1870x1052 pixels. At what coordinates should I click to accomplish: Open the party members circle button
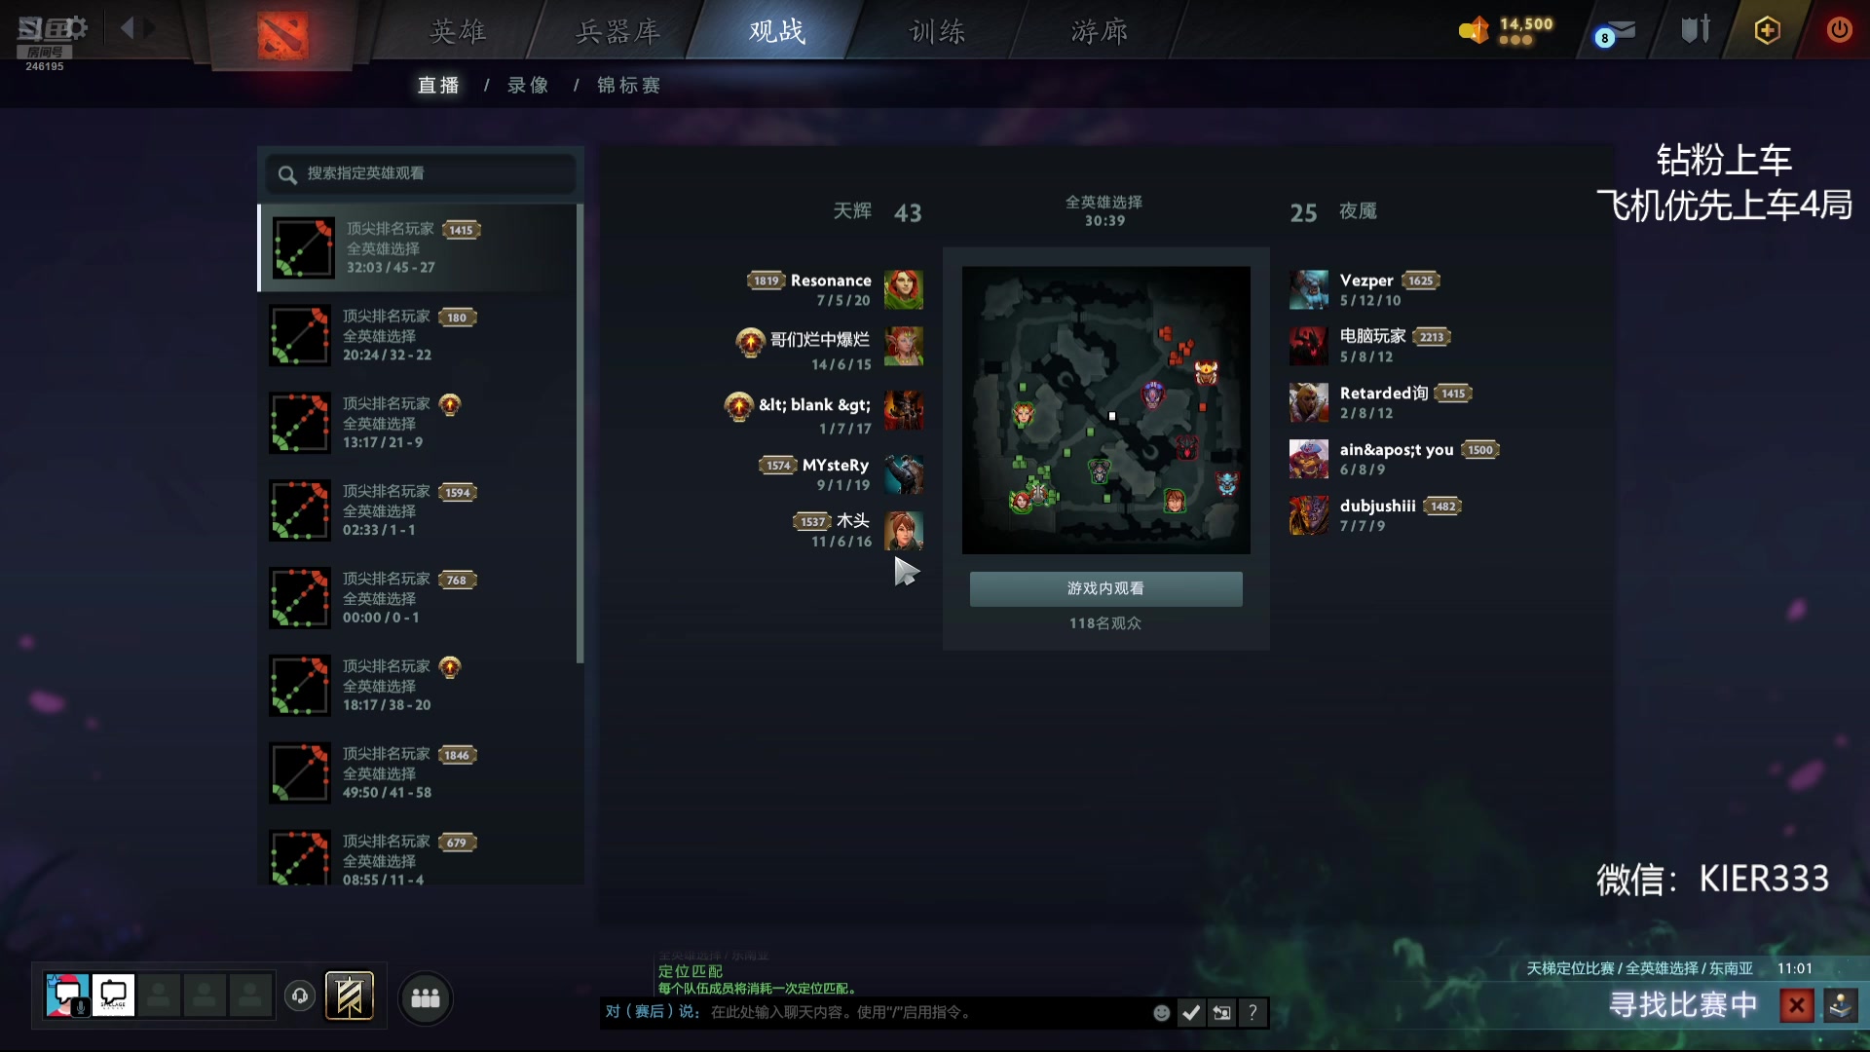tap(426, 998)
